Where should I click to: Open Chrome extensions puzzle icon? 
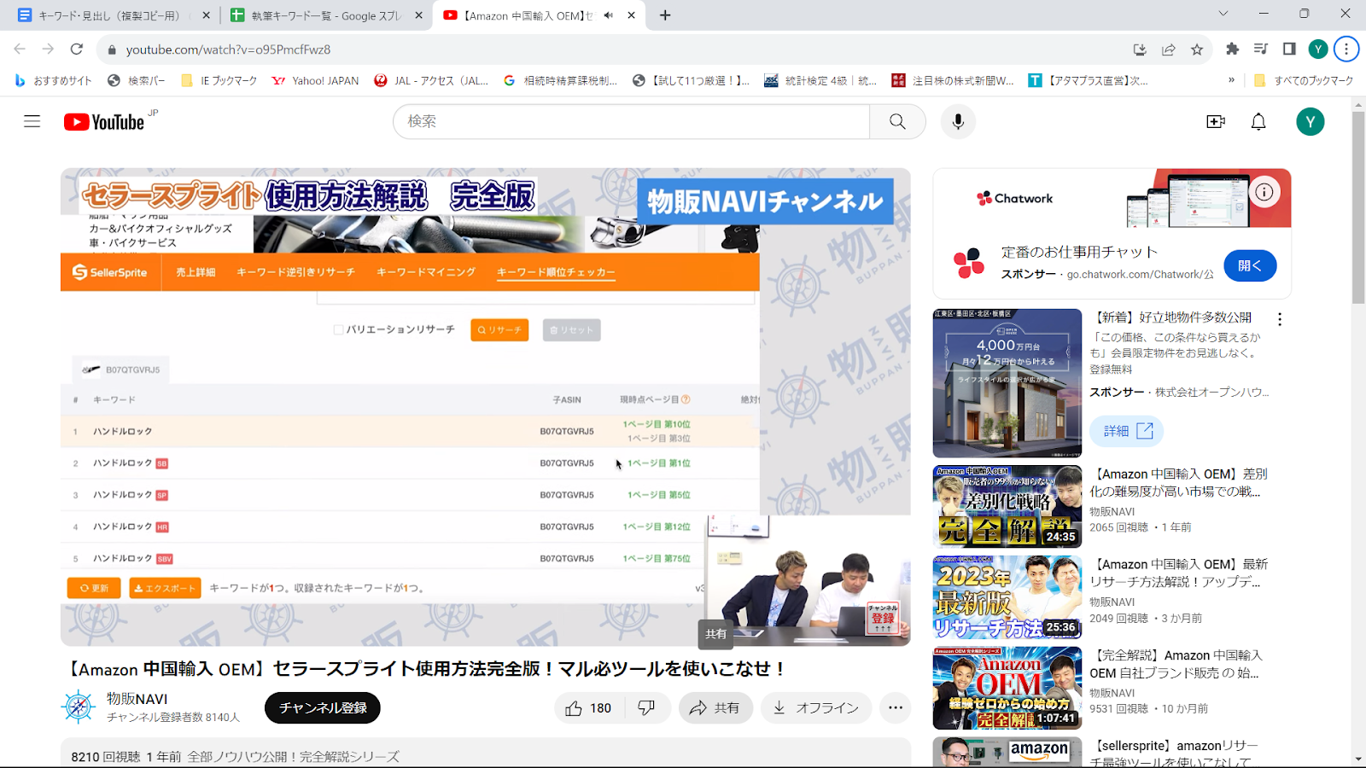[1232, 49]
